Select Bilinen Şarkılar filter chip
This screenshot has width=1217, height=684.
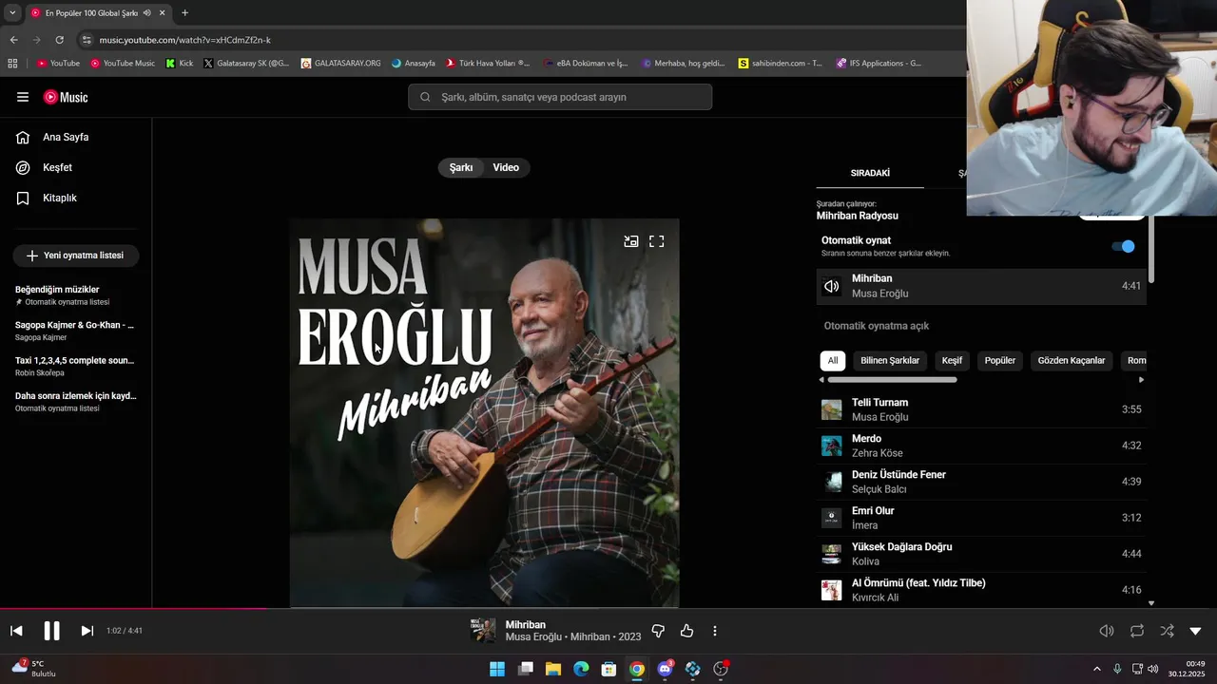click(x=890, y=361)
